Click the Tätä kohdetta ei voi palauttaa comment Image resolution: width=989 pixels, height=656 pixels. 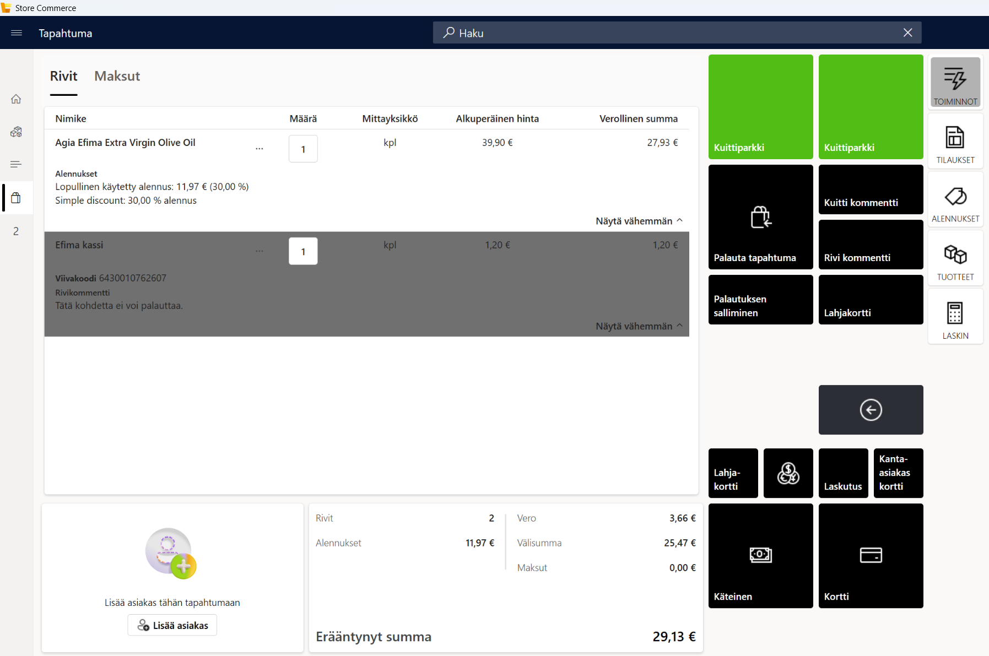click(x=119, y=306)
